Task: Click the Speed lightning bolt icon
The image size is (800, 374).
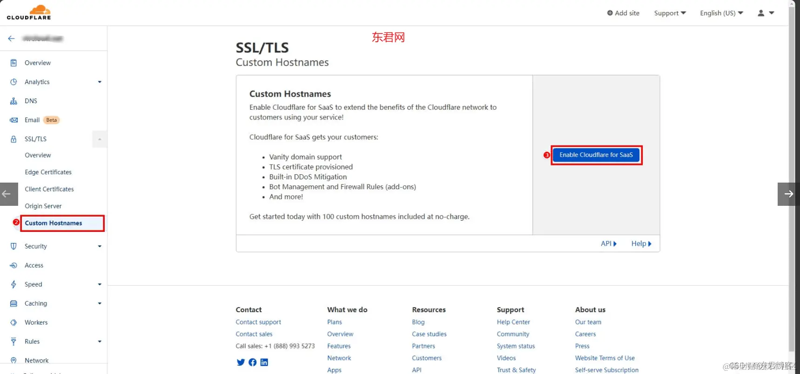Action: [13, 284]
